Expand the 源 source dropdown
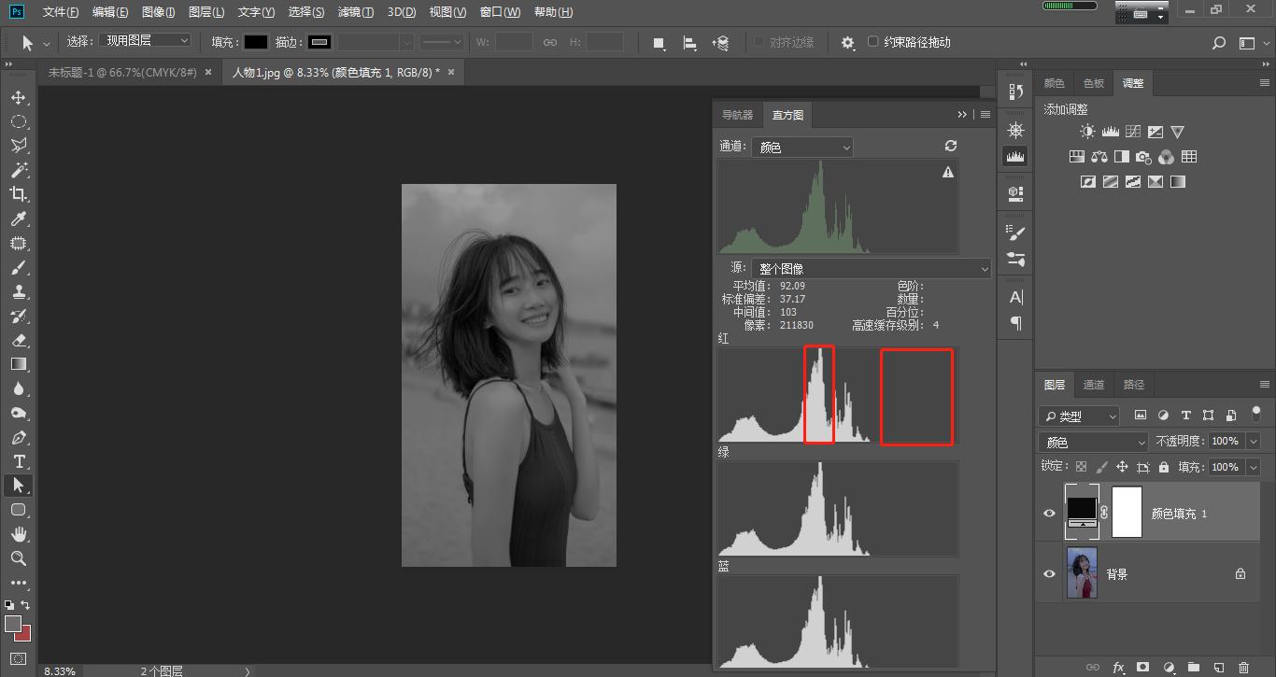Screen dimensions: 1276x677 click(x=871, y=269)
